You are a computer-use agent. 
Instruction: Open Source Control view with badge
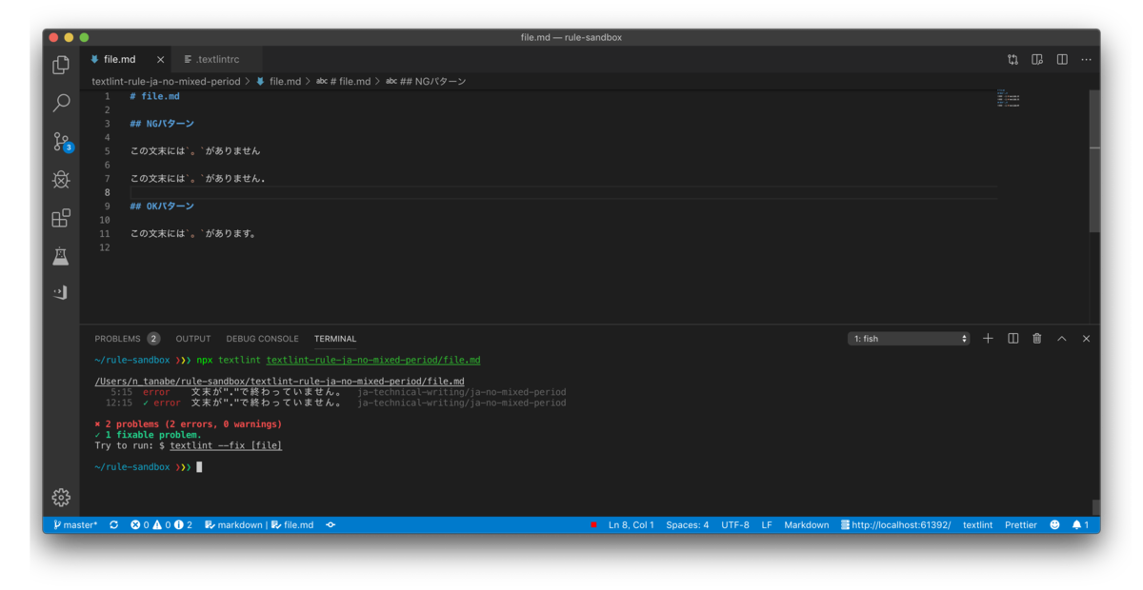62,142
